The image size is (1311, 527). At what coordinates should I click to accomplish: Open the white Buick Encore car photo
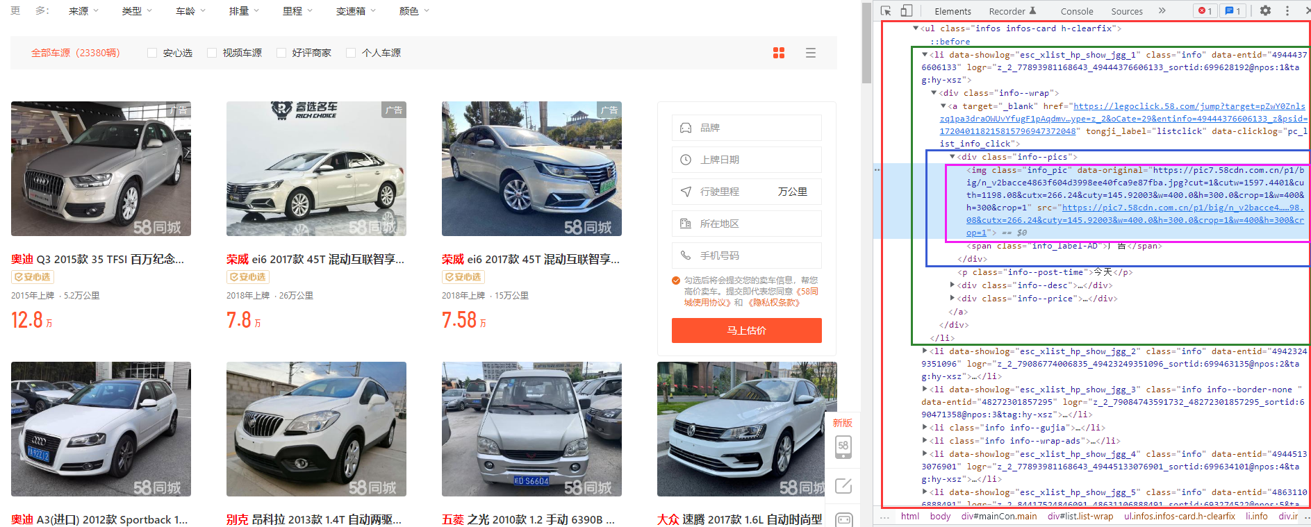pos(316,429)
